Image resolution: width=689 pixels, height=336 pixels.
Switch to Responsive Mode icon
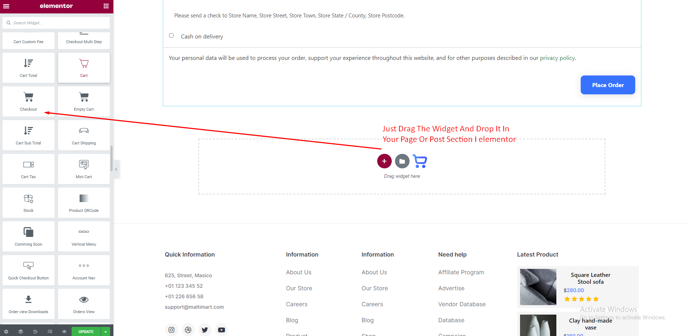50,332
